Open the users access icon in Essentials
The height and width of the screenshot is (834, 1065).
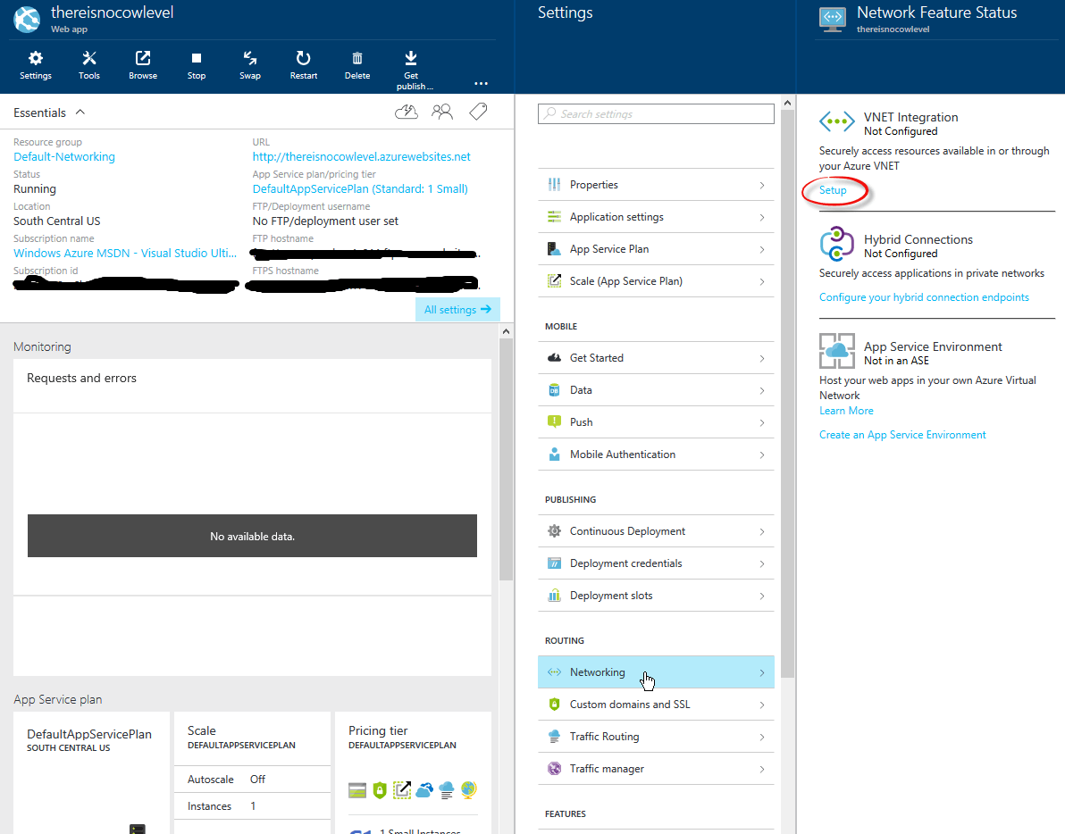click(x=442, y=112)
